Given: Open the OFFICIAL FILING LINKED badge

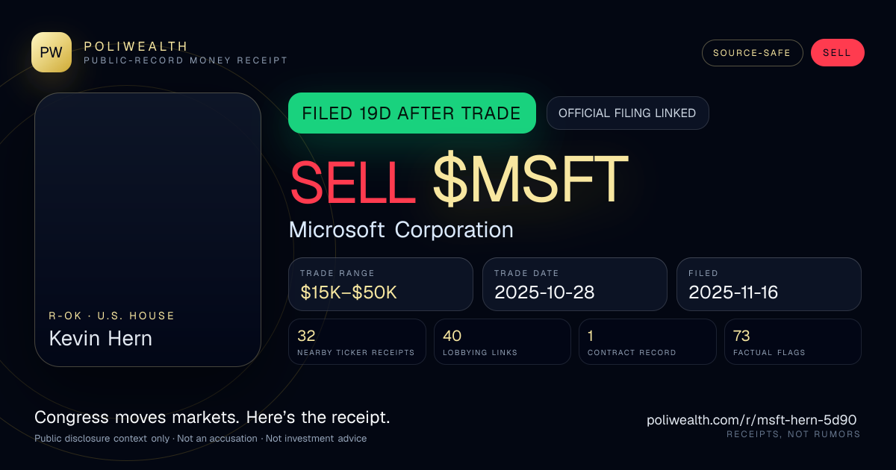Looking at the screenshot, I should pyautogui.click(x=627, y=113).
